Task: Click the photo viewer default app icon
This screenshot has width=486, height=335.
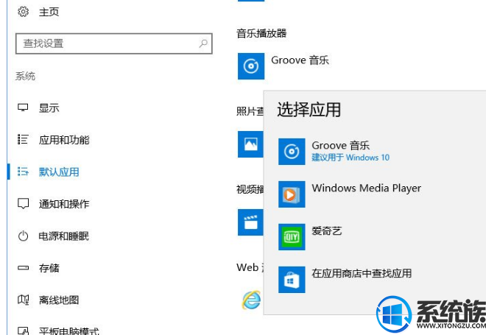Action: tap(250, 144)
